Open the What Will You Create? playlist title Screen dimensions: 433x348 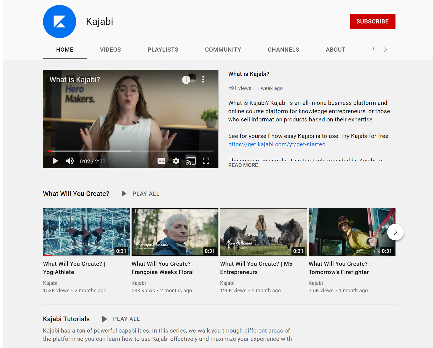coord(76,194)
